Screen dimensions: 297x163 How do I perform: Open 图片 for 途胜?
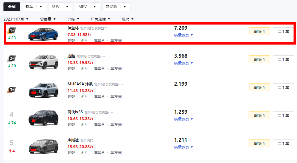coord(84,69)
